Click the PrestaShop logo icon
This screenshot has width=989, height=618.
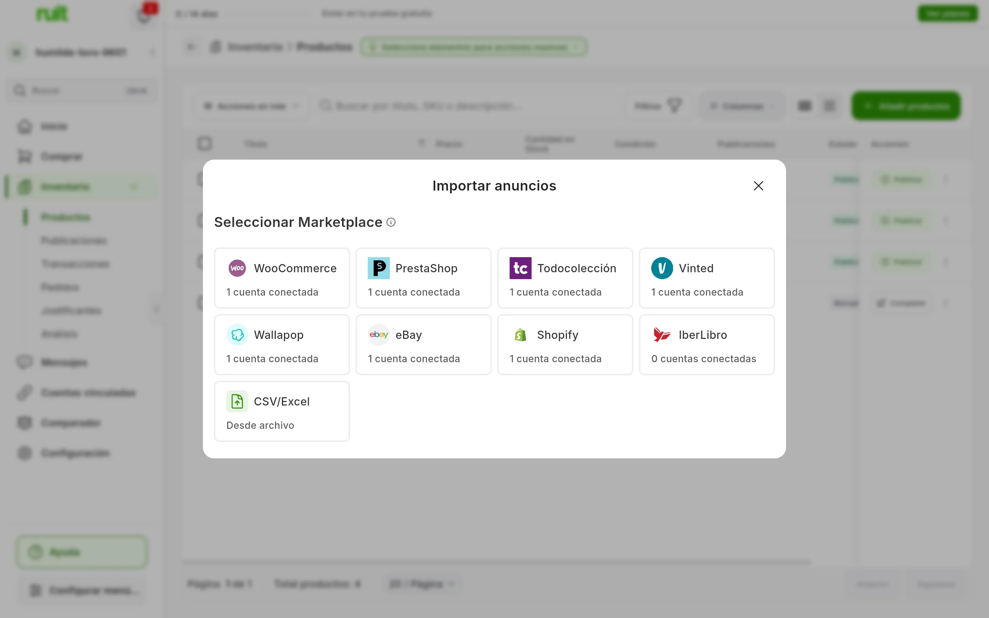click(379, 268)
